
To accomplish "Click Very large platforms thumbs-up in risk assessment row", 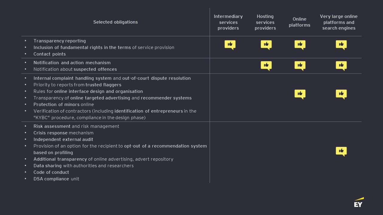I will coord(341,151).
